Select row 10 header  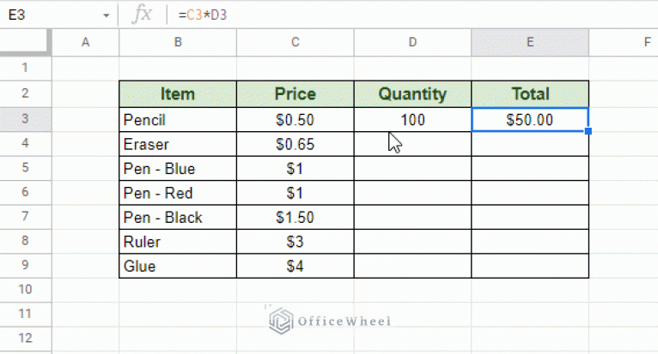tap(26, 290)
